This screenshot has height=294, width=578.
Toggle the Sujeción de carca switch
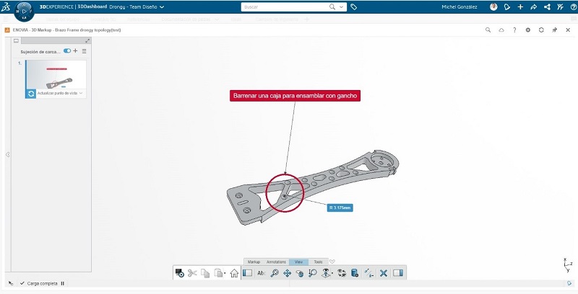pyautogui.click(x=67, y=51)
